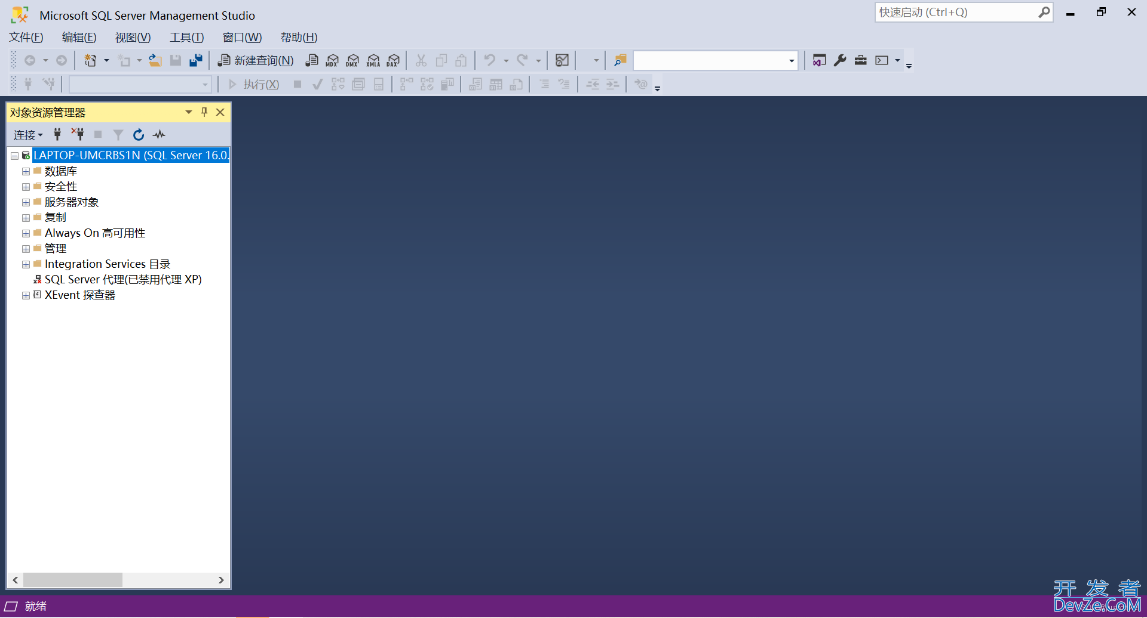Click the Disconnect plug icon with red X

[78, 134]
